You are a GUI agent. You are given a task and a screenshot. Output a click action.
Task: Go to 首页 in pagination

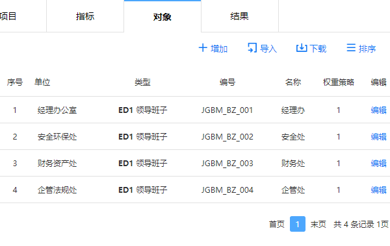[x=277, y=224]
